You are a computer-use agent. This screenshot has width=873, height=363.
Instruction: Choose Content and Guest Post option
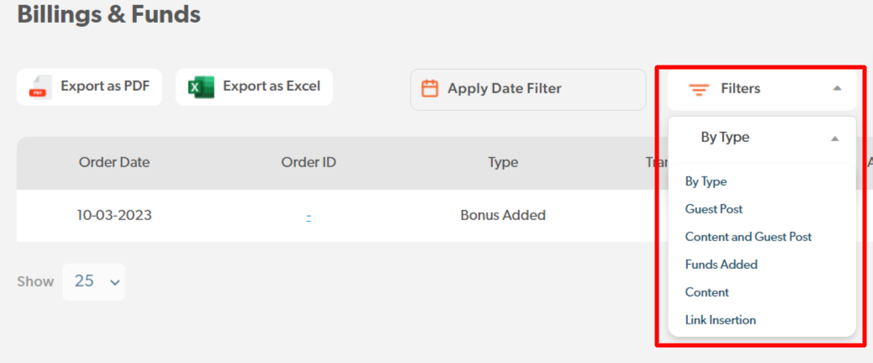pos(749,237)
